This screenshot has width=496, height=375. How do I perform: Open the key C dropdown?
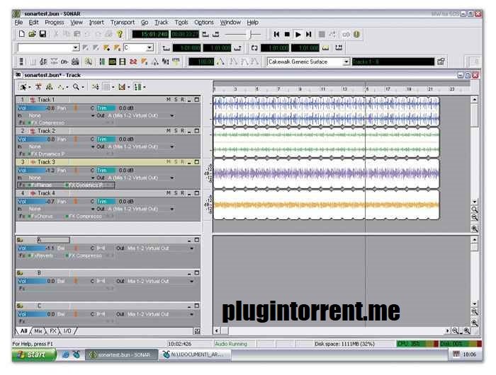(150, 47)
